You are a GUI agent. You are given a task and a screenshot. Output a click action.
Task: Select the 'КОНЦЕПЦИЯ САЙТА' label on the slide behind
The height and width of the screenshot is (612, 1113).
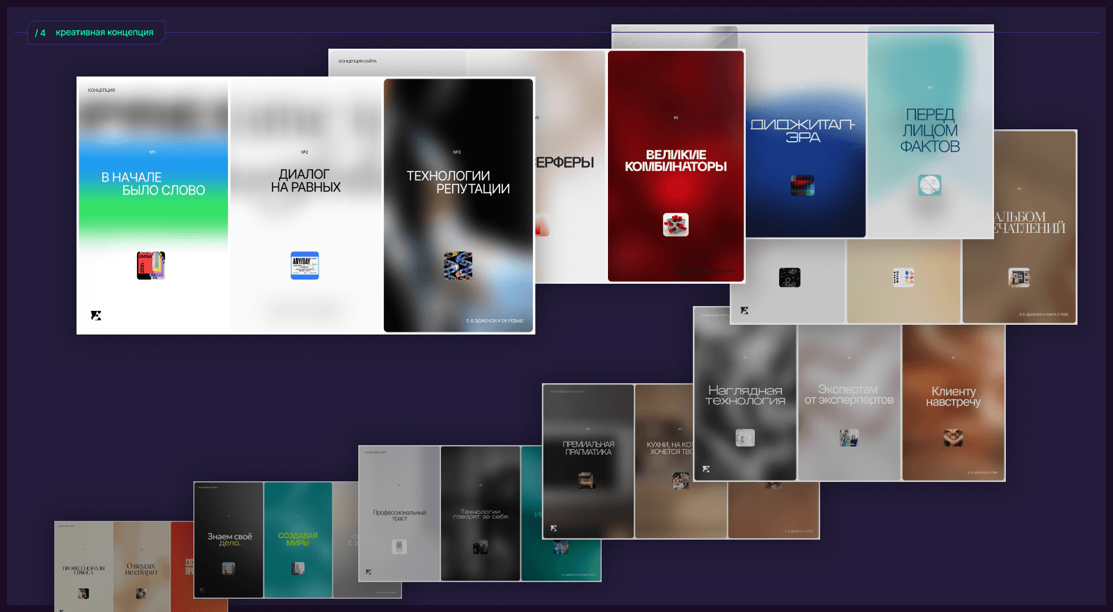(x=358, y=61)
